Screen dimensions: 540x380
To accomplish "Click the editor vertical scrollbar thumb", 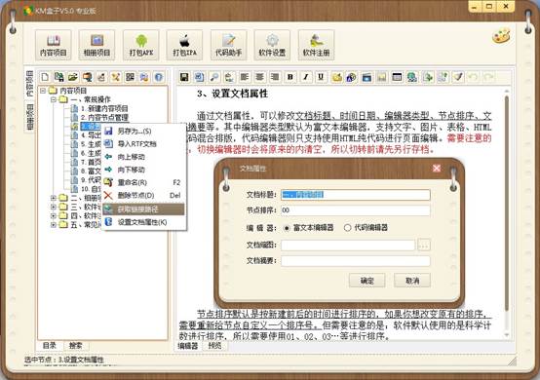I will (507, 203).
